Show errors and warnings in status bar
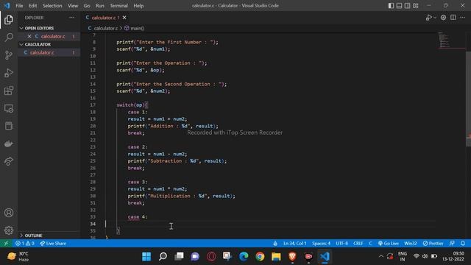Screen dimensions: 471x265 [25, 244]
